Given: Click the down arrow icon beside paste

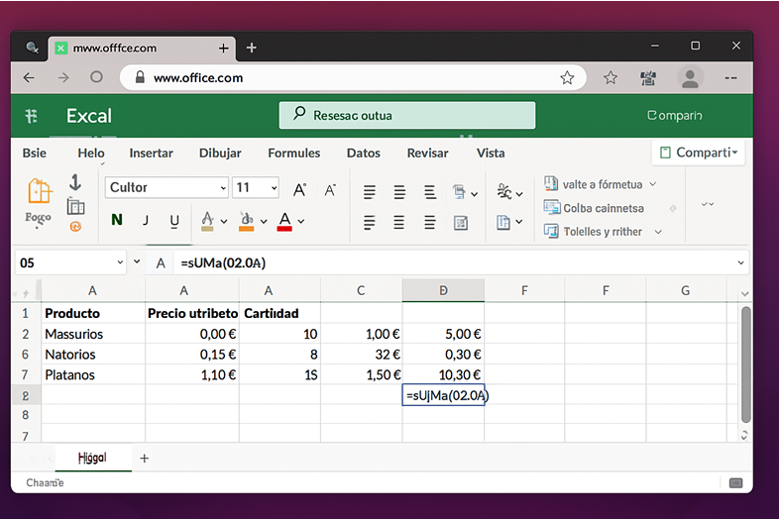Looking at the screenshot, I should pos(75,182).
